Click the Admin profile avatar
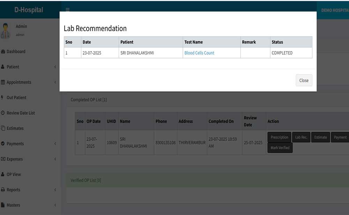The width and height of the screenshot is (349, 215). 6,31
